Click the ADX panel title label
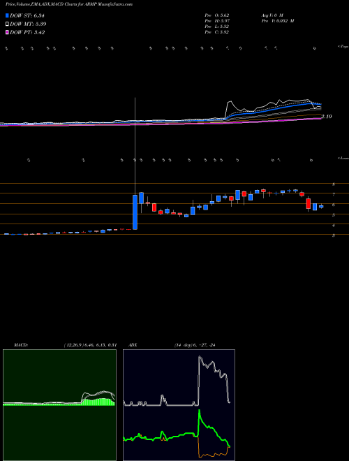349x461 pixels. (x=133, y=345)
